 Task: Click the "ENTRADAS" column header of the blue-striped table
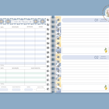pyautogui.click(x=30, y=27)
